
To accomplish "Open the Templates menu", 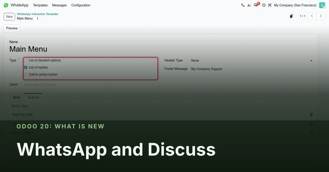I will (x=40, y=5).
